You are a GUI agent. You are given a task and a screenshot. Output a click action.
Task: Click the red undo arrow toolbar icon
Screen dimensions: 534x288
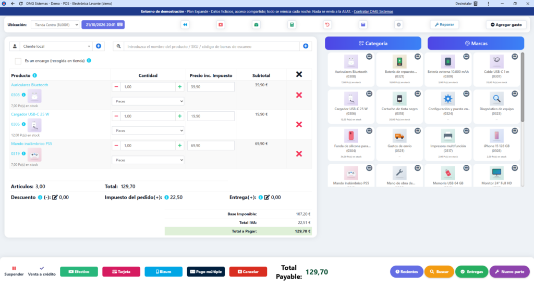point(327,24)
